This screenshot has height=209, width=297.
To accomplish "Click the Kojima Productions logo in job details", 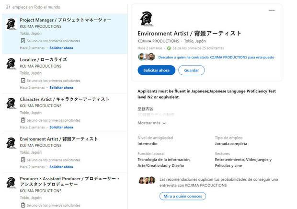I will tap(147, 19).
